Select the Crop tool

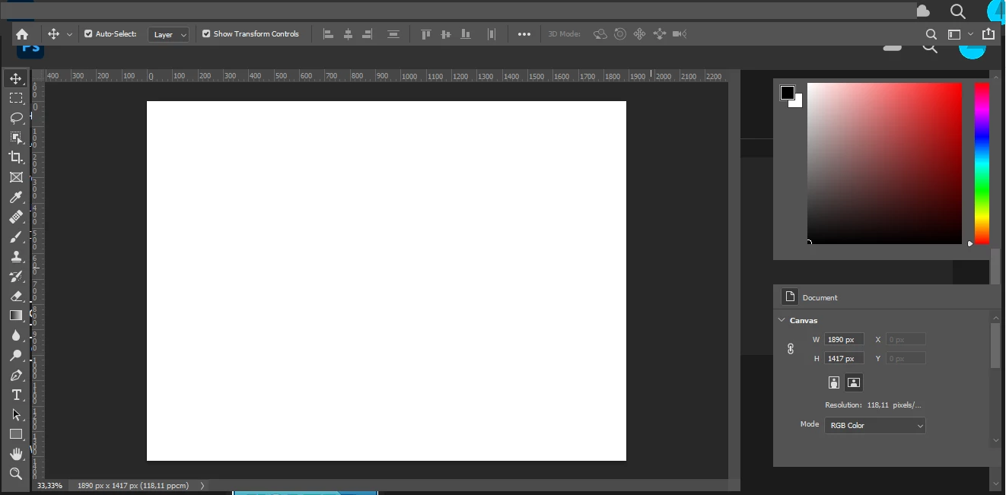point(16,157)
